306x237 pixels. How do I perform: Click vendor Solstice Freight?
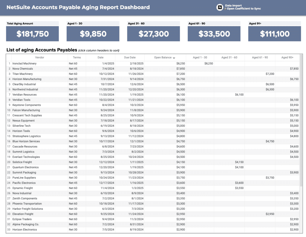(22, 162)
